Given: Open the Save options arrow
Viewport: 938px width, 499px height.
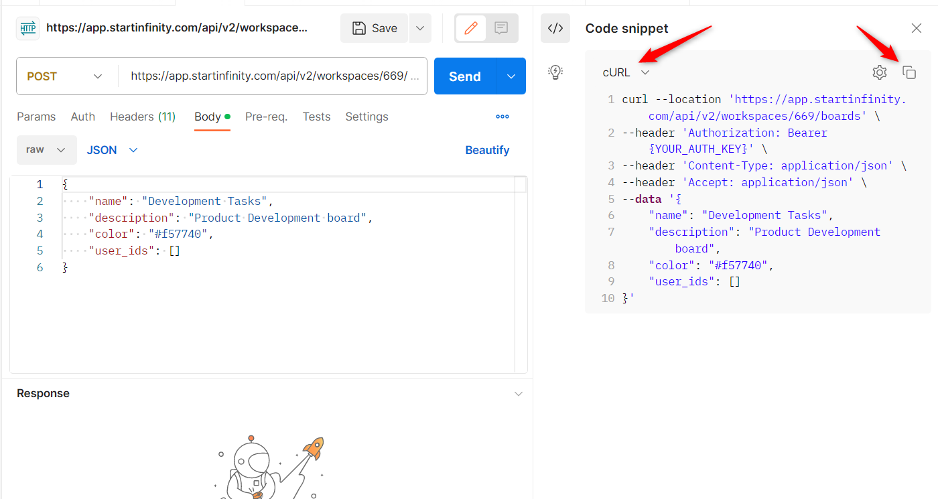Looking at the screenshot, I should (x=420, y=28).
